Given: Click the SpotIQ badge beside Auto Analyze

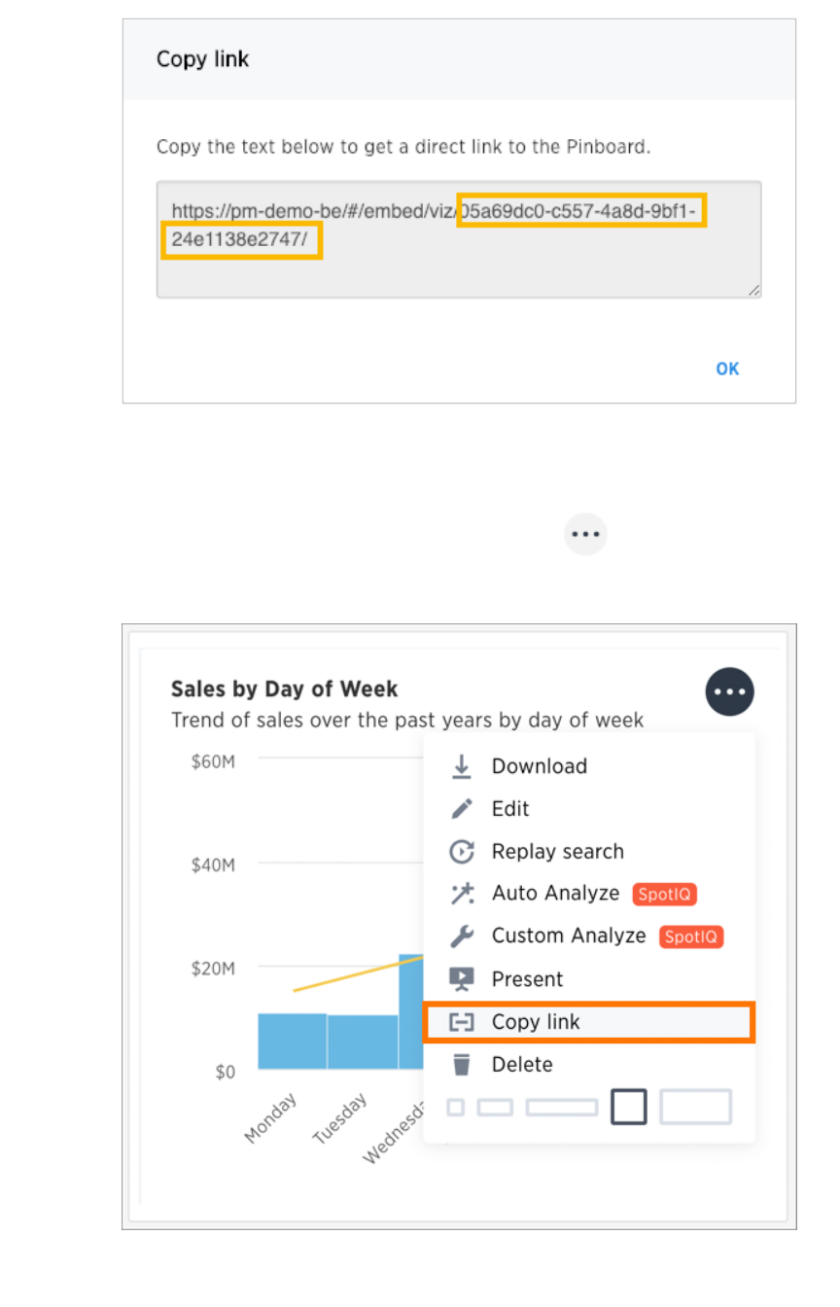Looking at the screenshot, I should [665, 894].
